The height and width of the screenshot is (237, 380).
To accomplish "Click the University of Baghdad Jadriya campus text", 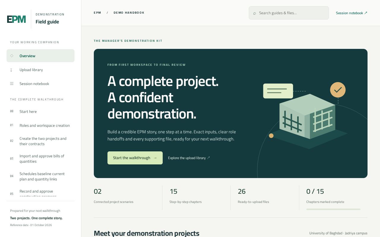I will click(x=338, y=233).
